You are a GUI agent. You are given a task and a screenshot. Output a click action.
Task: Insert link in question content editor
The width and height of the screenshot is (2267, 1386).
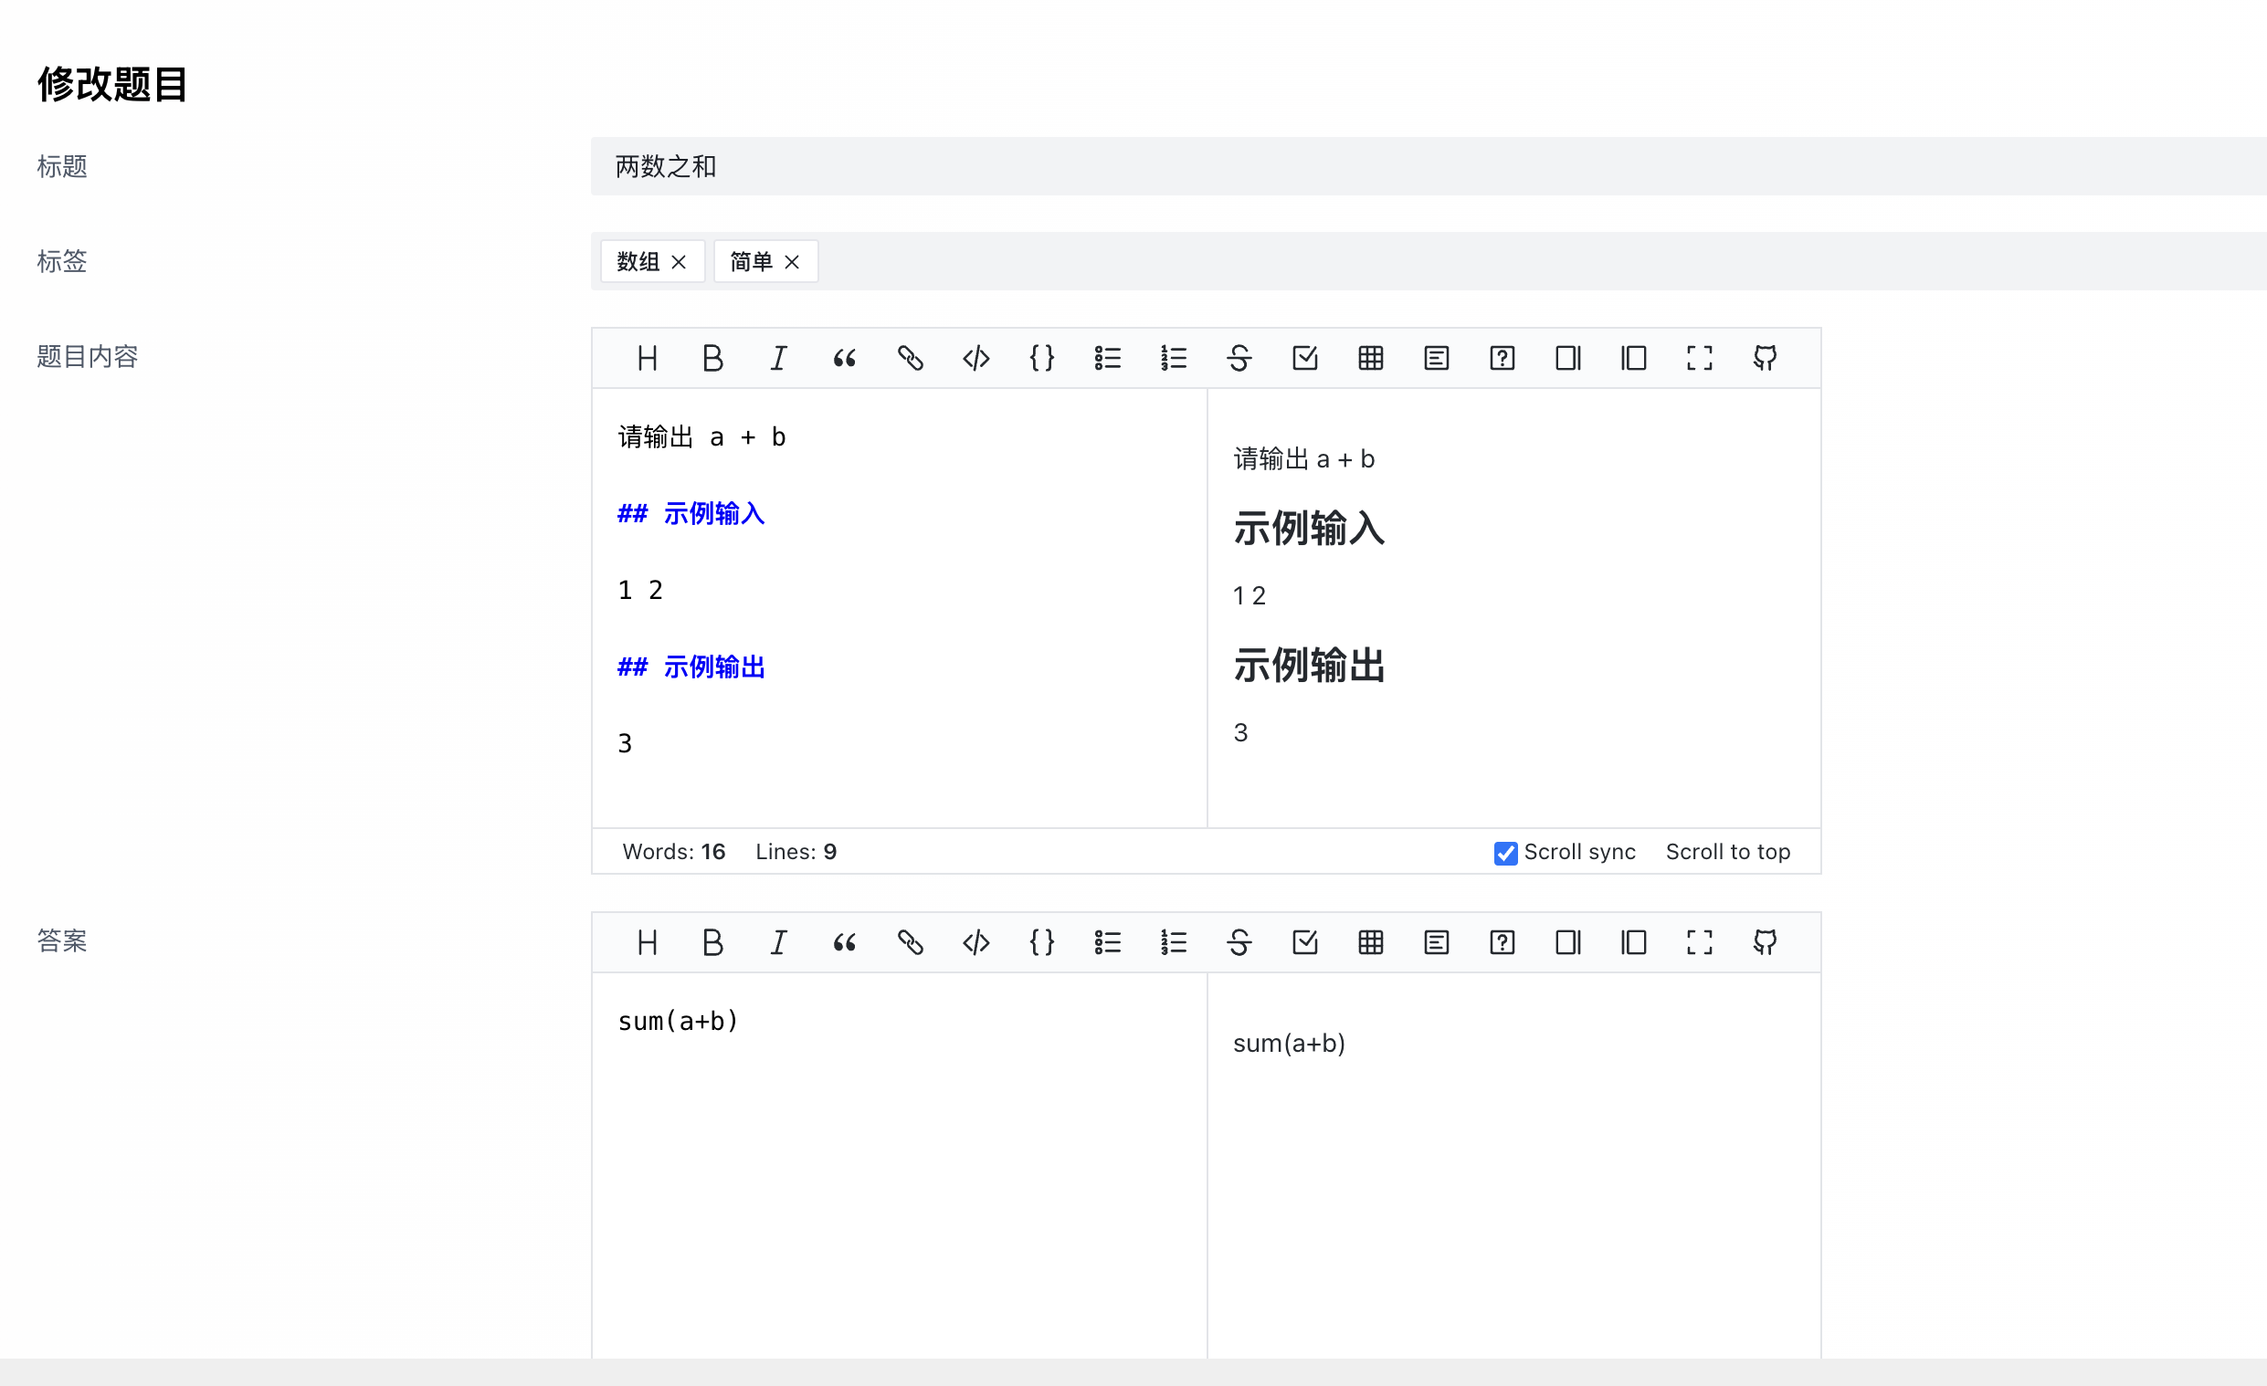point(910,358)
